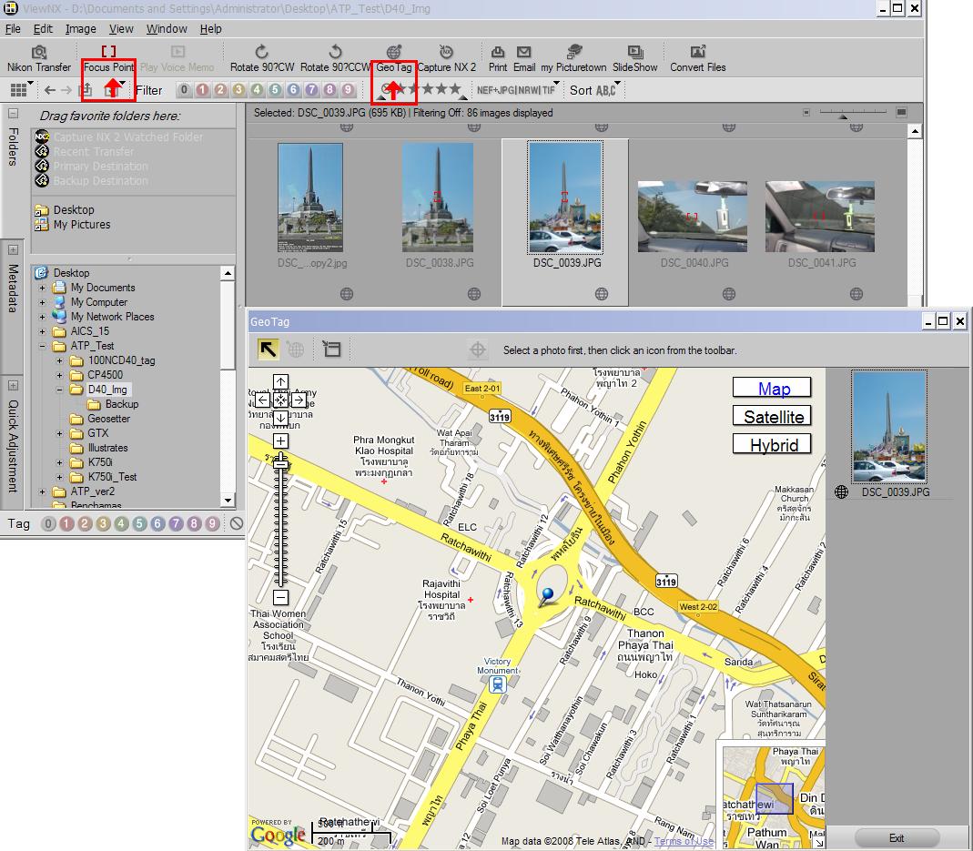Switch map to Hybrid view
The height and width of the screenshot is (851, 973).
click(773, 444)
